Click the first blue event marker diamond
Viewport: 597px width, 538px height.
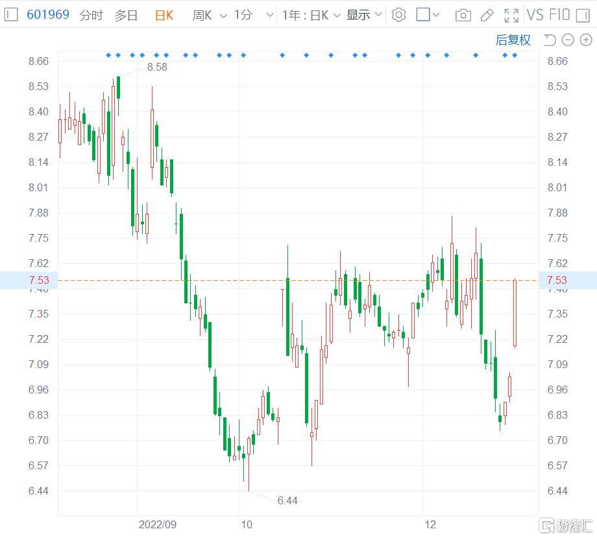108,56
